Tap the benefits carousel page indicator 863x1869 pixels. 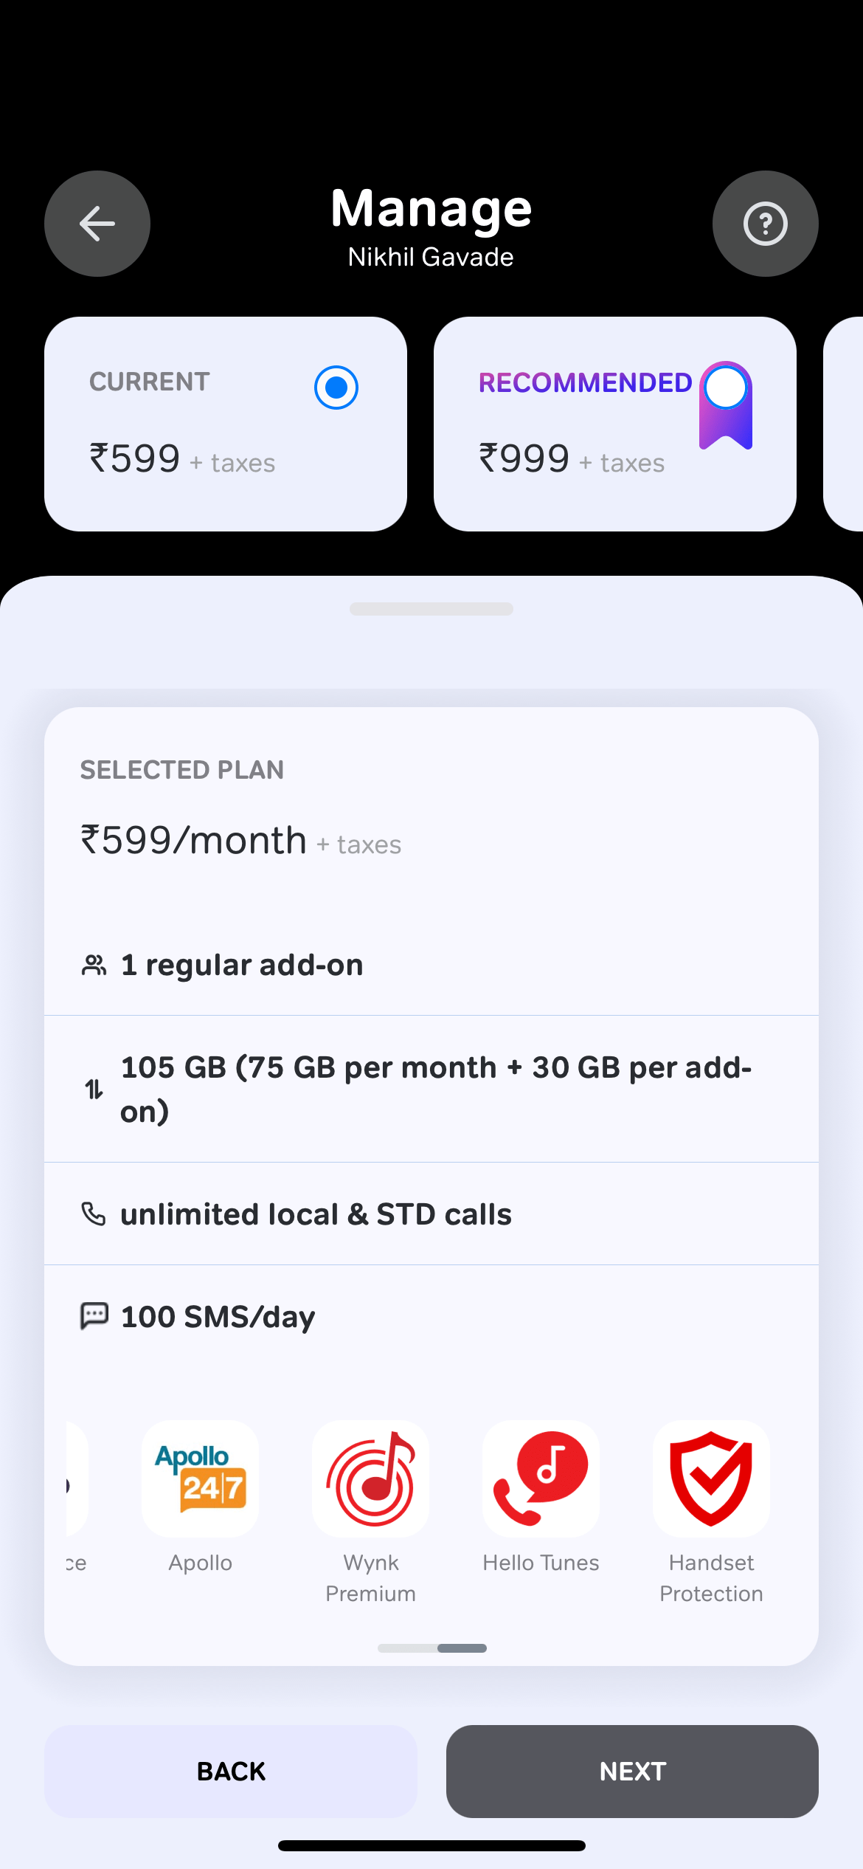click(431, 1648)
